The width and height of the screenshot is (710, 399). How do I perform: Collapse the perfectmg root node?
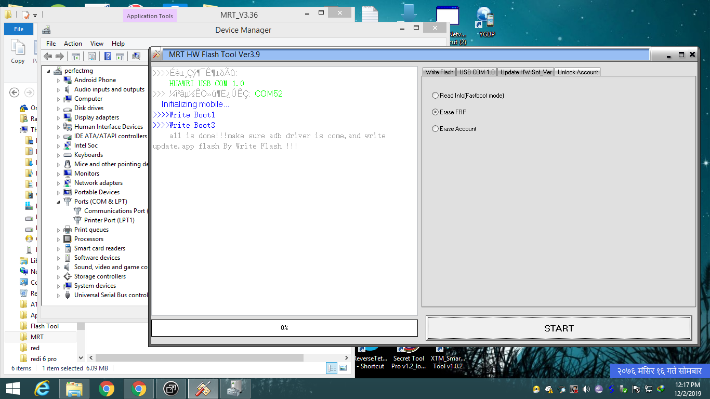click(49, 71)
